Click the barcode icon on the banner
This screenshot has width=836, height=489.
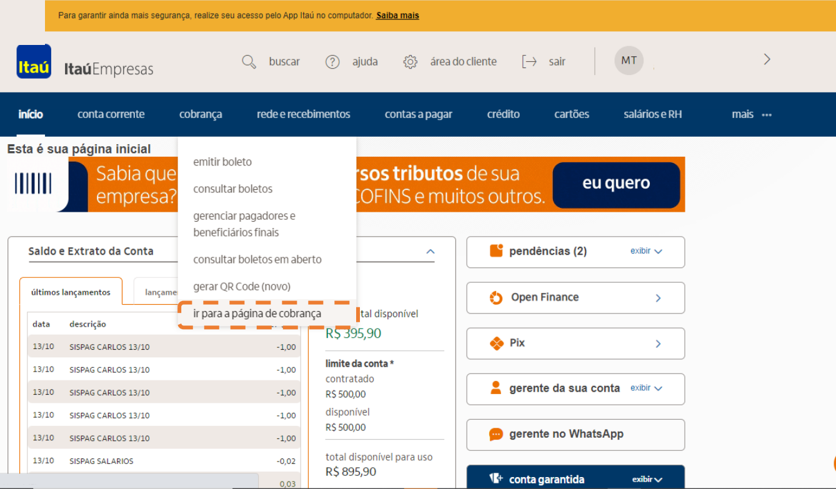[x=33, y=184]
